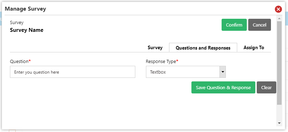The height and width of the screenshot is (132, 288).
Task: Focus the Question text input field
Action: [72, 72]
